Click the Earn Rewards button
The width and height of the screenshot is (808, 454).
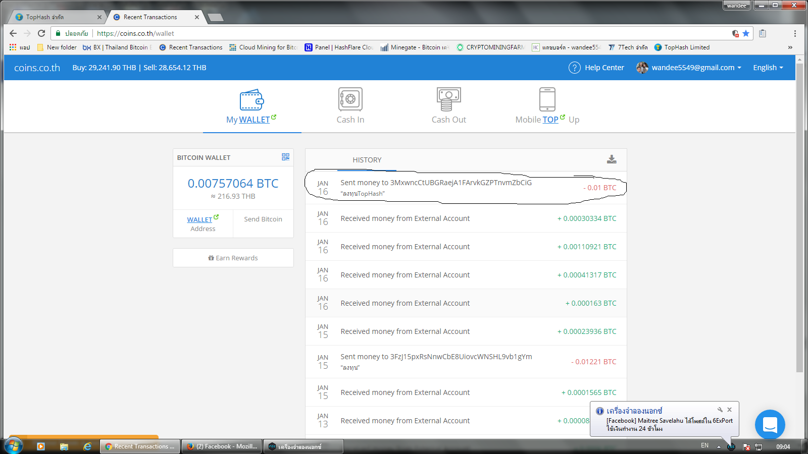[233, 258]
